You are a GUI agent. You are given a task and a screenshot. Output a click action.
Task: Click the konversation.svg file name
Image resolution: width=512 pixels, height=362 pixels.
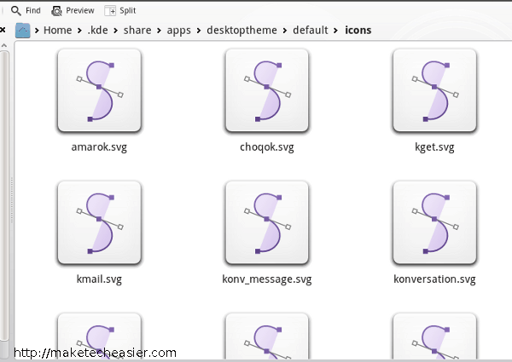point(434,279)
